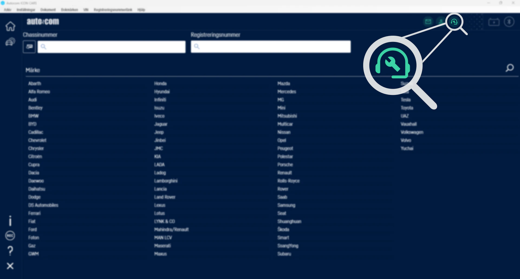
Task: Pick the Ferrari brand
Action: click(x=34, y=213)
